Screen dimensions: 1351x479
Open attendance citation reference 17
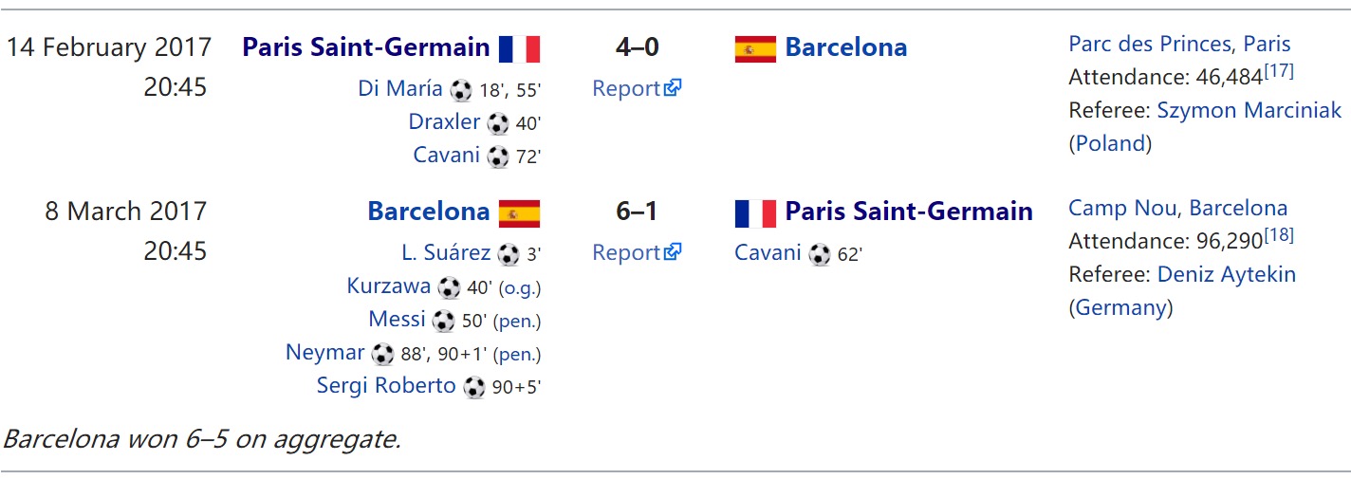click(1278, 71)
